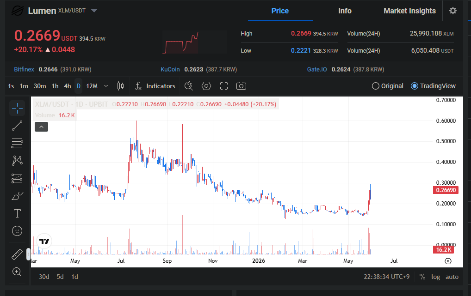
Task: Click the XLM/USDT chart legend title
Action: click(x=72, y=104)
